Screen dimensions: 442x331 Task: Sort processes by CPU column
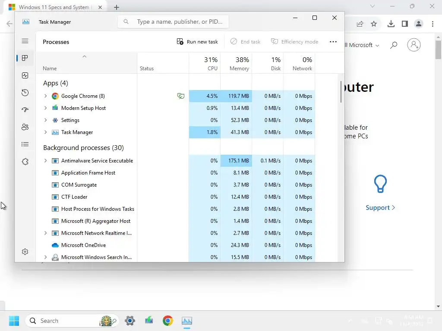pyautogui.click(x=205, y=63)
